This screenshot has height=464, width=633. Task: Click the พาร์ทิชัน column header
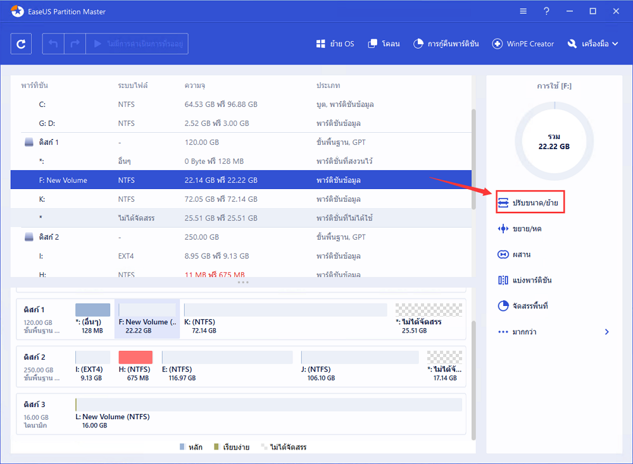click(35, 85)
